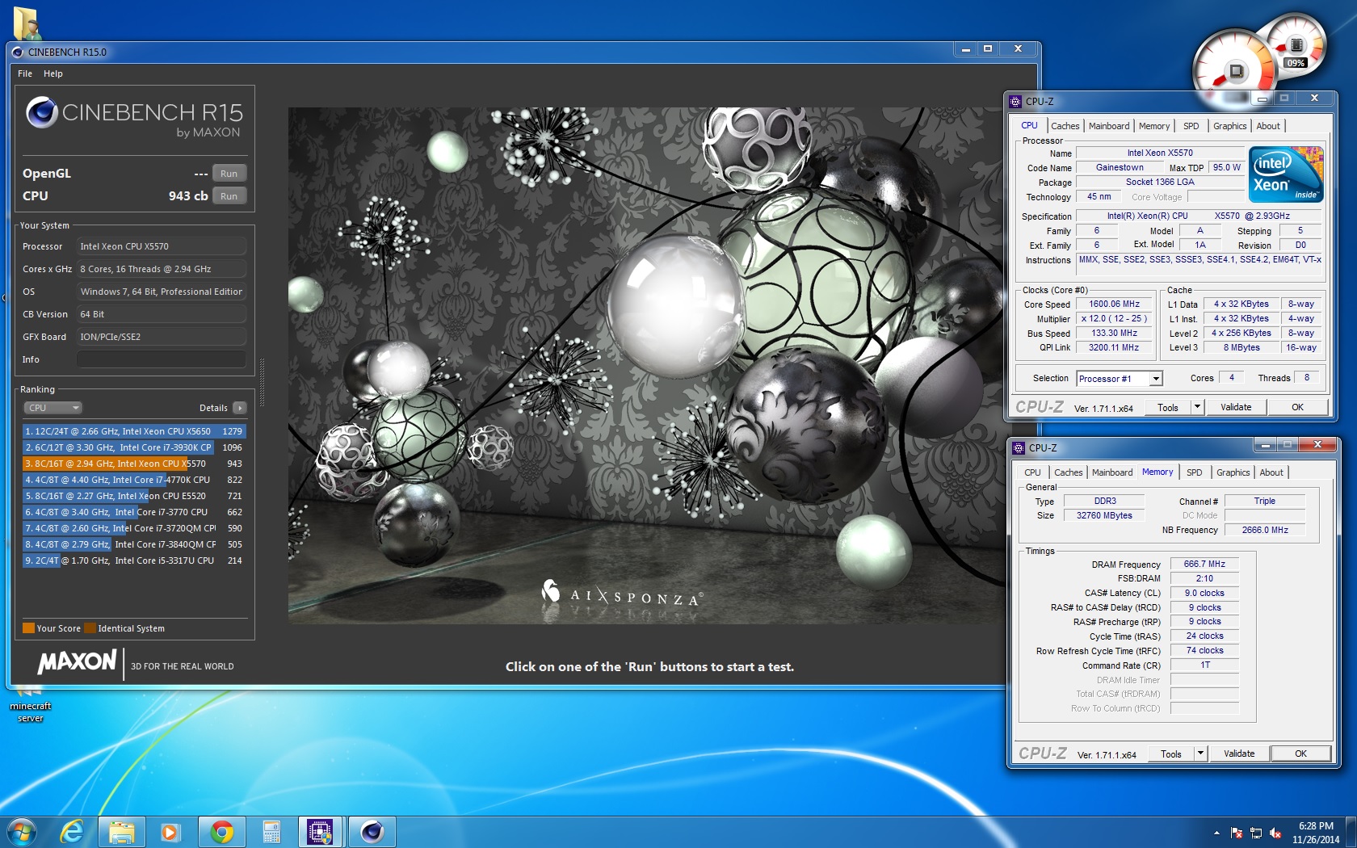This screenshot has width=1357, height=848.
Task: Select highlighted ranking row Xeon X5570 943
Action: 134,464
